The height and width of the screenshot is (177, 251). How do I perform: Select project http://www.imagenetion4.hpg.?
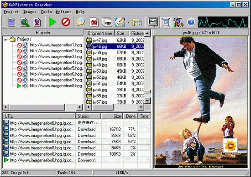(56, 63)
